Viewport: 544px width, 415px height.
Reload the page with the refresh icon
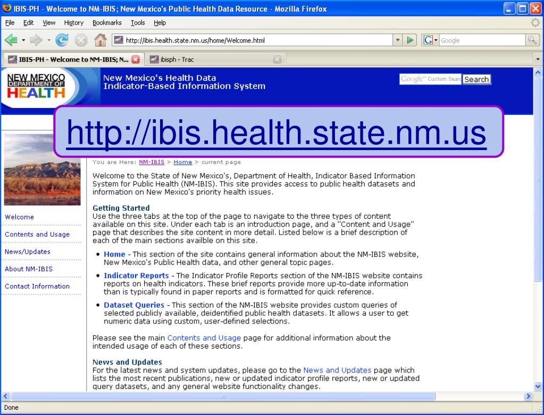click(62, 40)
